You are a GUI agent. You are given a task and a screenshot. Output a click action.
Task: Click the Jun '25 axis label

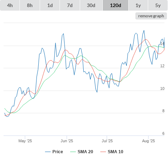tap(67, 141)
